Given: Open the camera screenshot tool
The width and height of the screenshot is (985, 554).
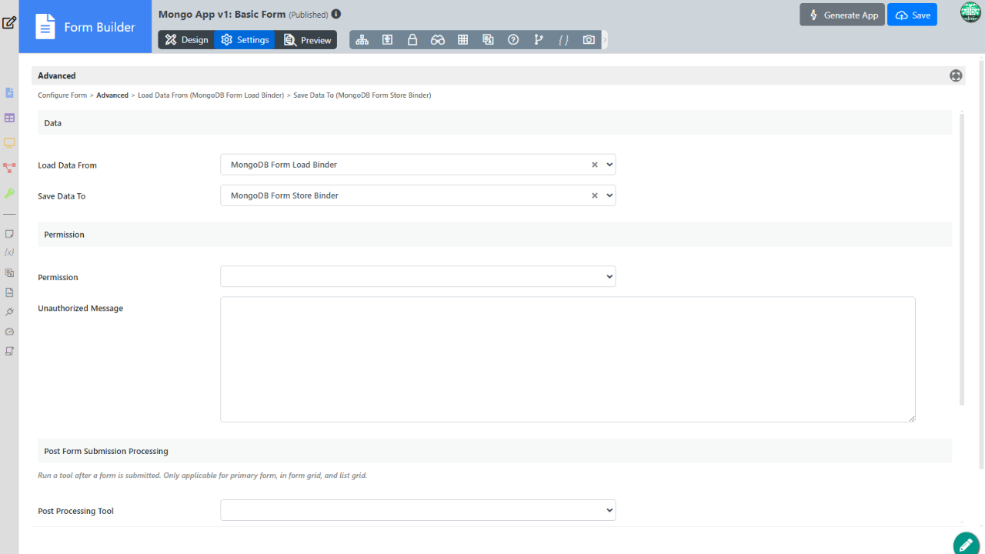Looking at the screenshot, I should point(589,40).
